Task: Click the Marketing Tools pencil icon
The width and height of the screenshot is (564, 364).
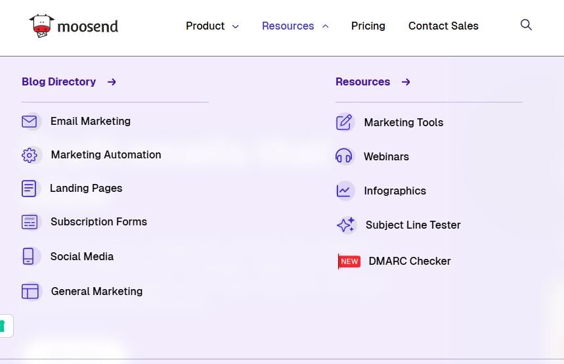Action: tap(344, 122)
